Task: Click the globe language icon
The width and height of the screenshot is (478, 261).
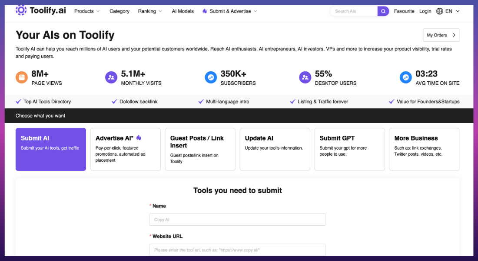Action: pyautogui.click(x=439, y=11)
